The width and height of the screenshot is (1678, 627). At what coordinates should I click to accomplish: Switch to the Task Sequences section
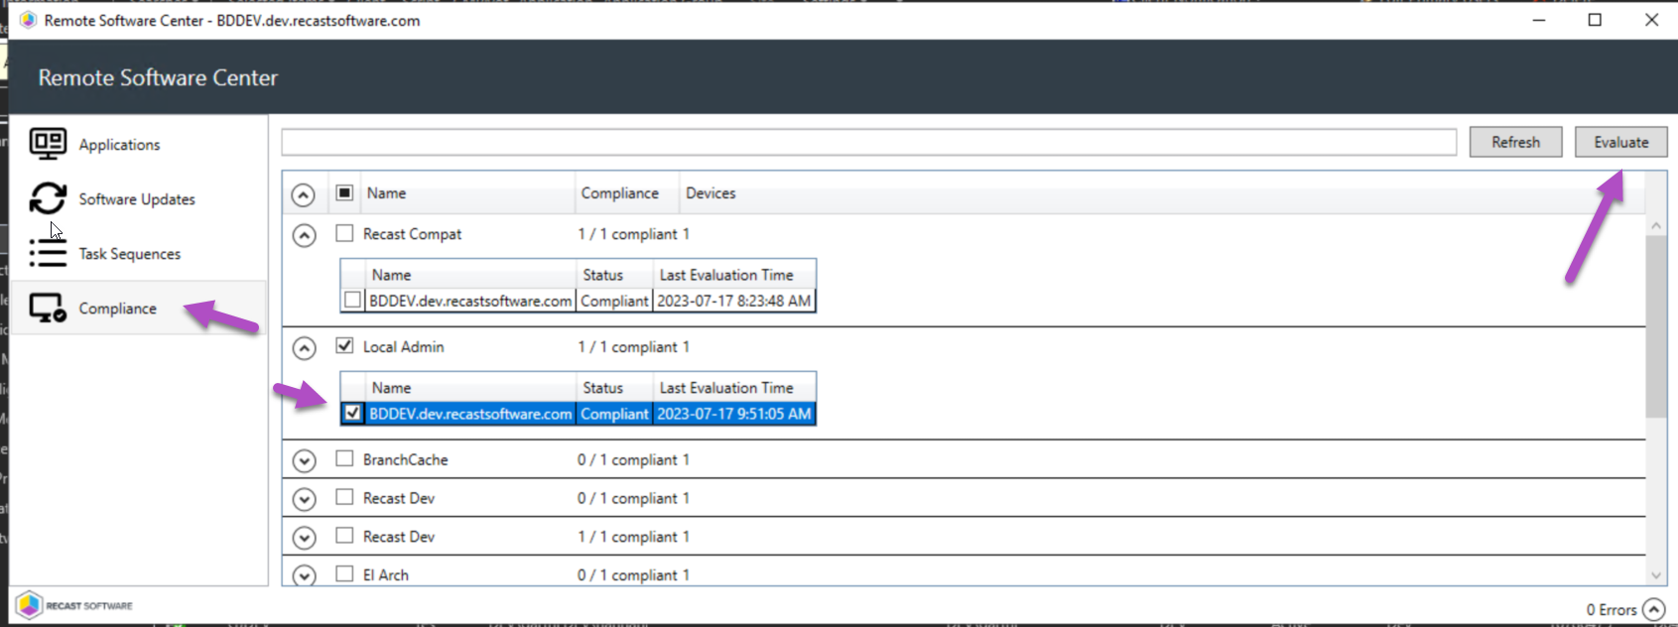130,254
